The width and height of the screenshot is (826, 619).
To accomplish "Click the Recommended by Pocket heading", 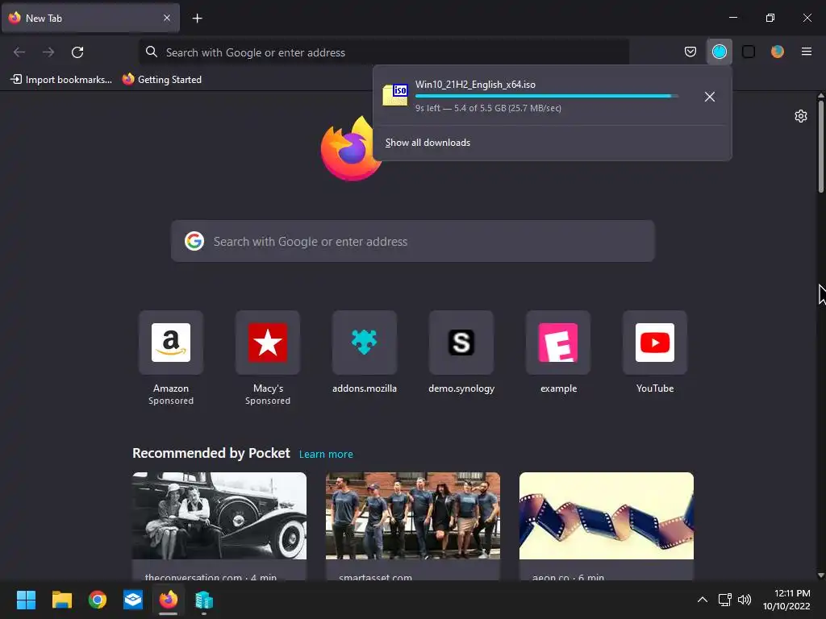I will click(x=211, y=453).
